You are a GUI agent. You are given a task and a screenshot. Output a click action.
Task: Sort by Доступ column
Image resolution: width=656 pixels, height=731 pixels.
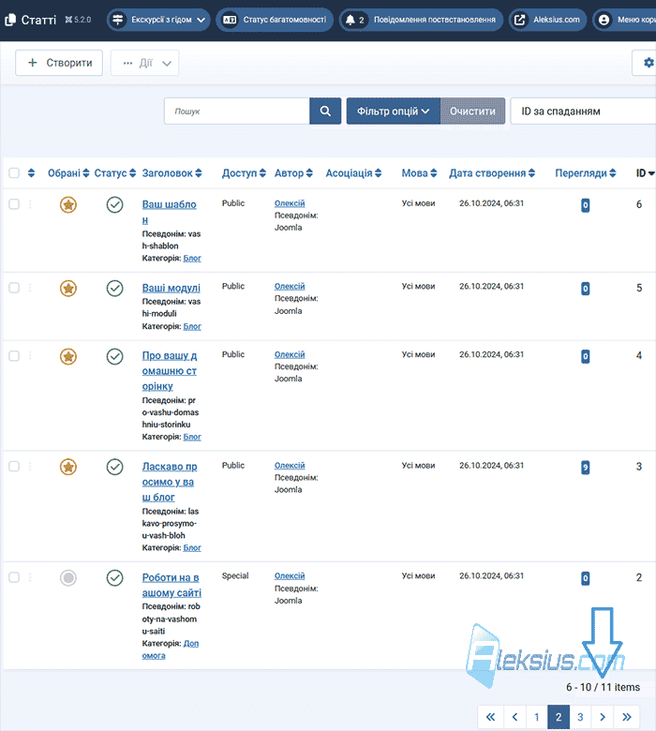point(244,173)
